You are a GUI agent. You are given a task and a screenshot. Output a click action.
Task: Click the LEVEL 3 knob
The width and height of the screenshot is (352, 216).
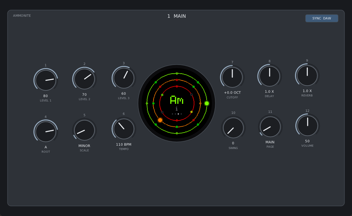coord(124,78)
